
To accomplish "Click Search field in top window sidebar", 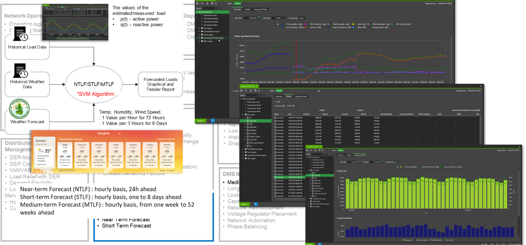I will [208, 9].
